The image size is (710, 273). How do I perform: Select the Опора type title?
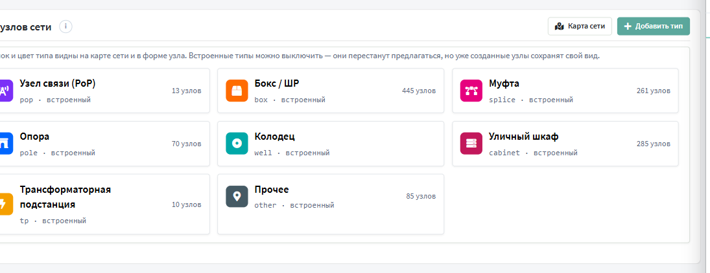click(35, 136)
